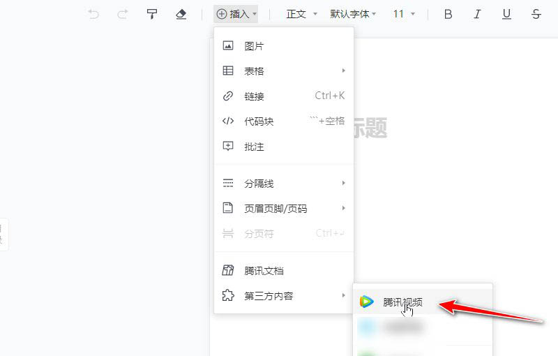Expand the arrow on the 表格 row
Screen dimensions: 558x356
click(343, 71)
